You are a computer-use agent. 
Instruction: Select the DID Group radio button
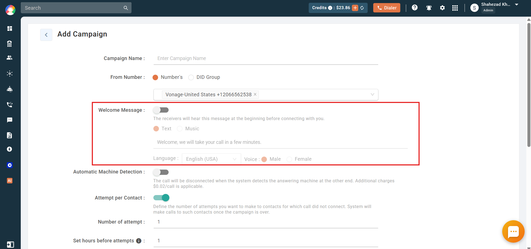(x=191, y=77)
